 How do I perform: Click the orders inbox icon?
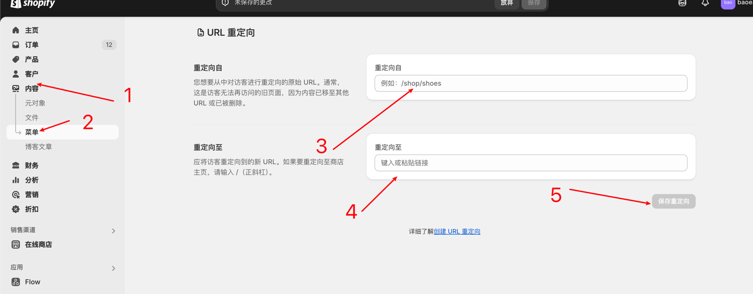[x=16, y=45]
